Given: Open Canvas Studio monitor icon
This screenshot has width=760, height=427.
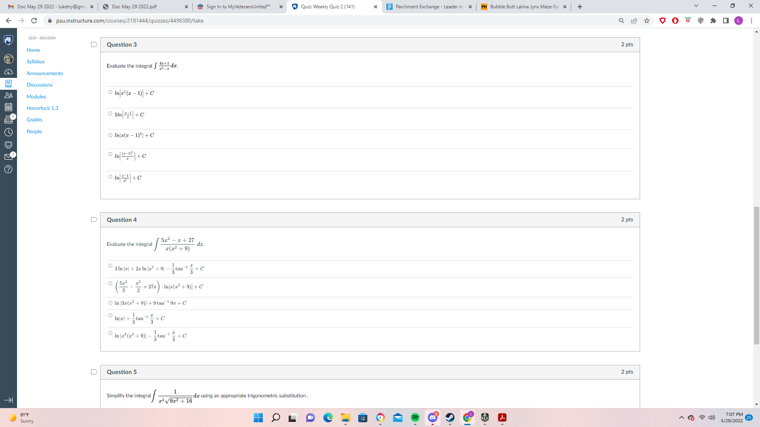Looking at the screenshot, I should [9, 145].
